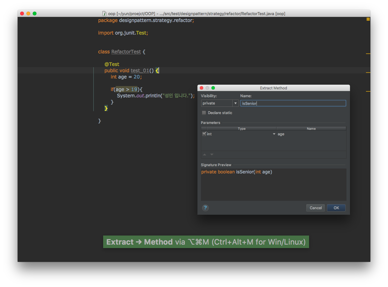
Task: Click the Cancel button
Action: 315,208
